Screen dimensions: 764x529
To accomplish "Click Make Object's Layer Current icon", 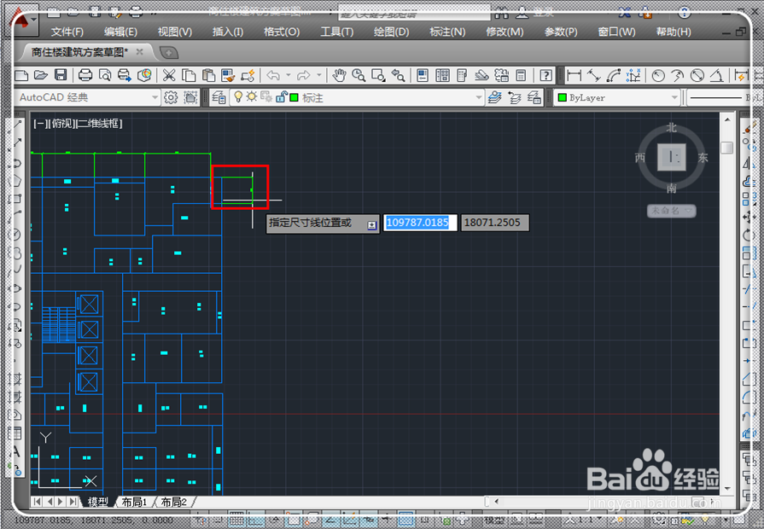I will pyautogui.click(x=494, y=97).
